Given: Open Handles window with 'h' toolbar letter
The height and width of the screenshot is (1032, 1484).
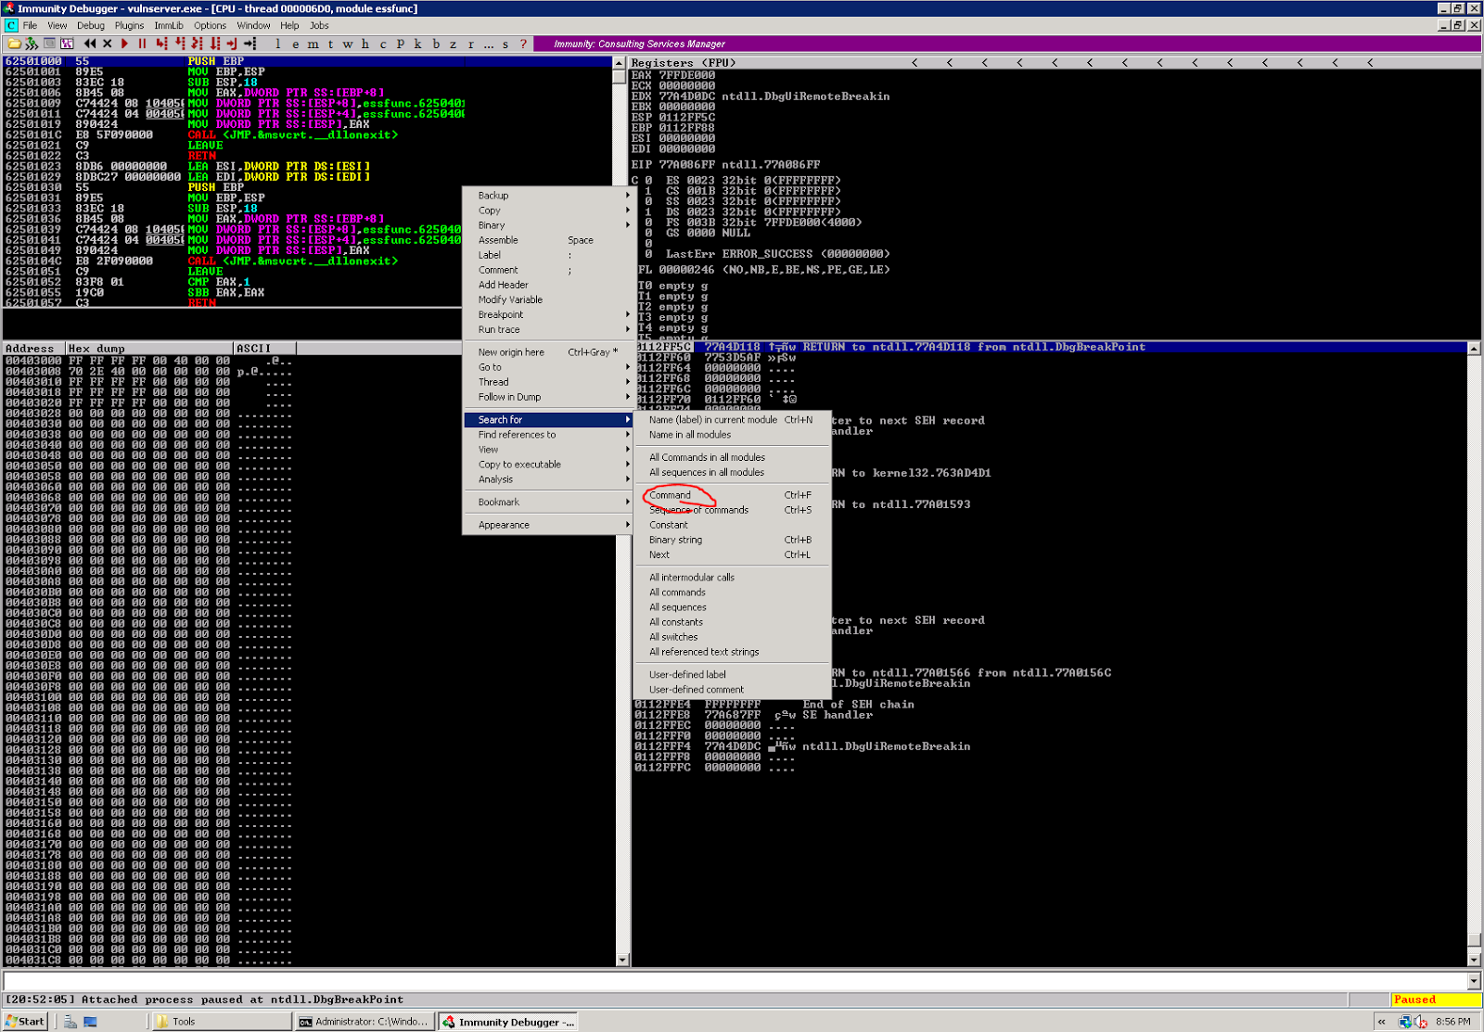Looking at the screenshot, I should tap(365, 44).
